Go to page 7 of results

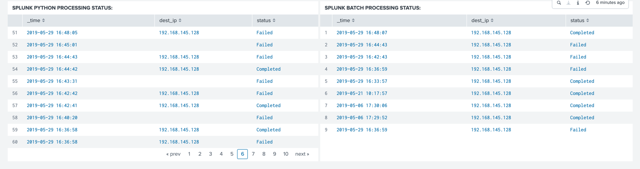point(253,154)
